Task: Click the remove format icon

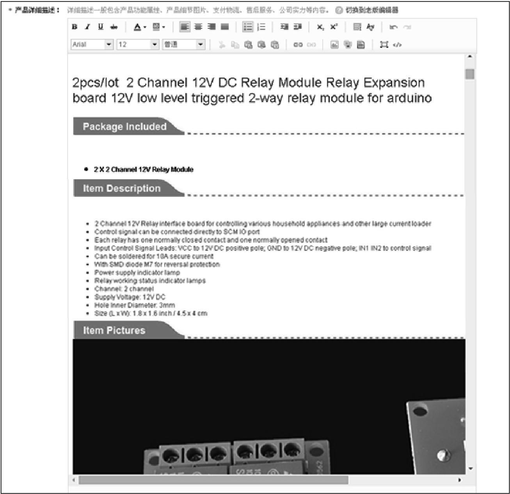Action: pos(370,27)
